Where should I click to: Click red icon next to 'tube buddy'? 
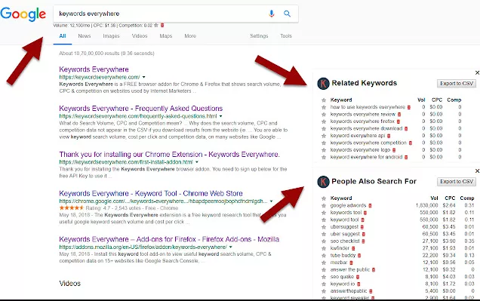tap(359, 256)
